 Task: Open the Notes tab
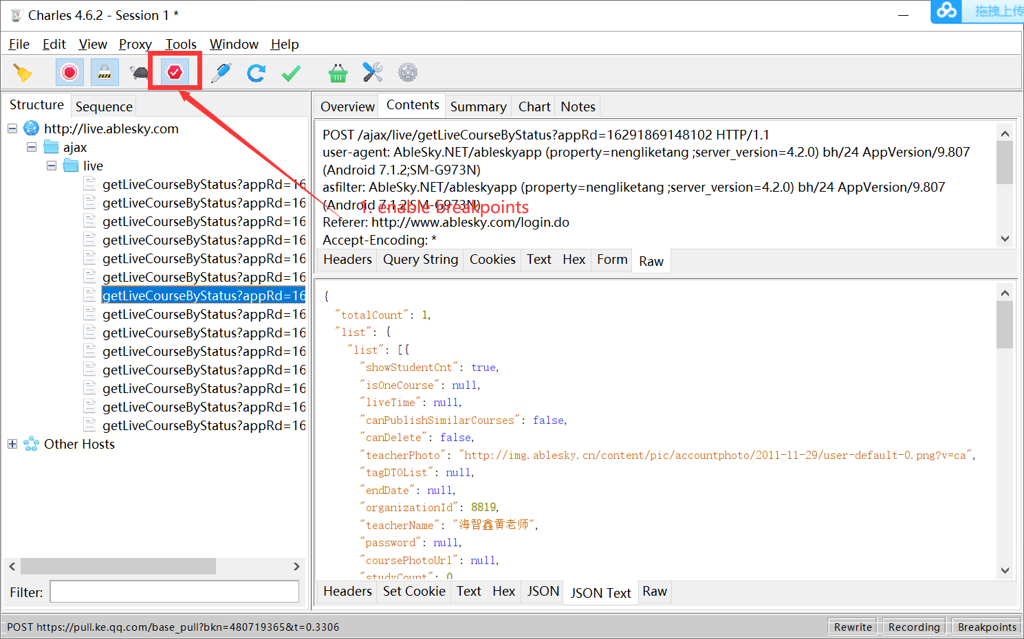(578, 106)
